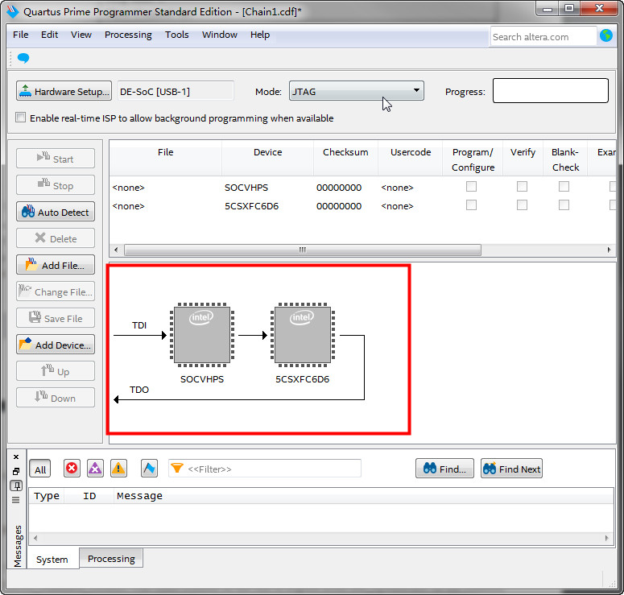Click the pin icon in Messages panel
624x595 pixels.
[16, 486]
